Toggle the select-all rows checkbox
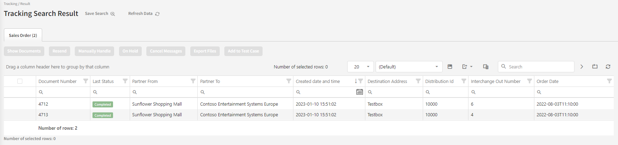 [x=20, y=81]
